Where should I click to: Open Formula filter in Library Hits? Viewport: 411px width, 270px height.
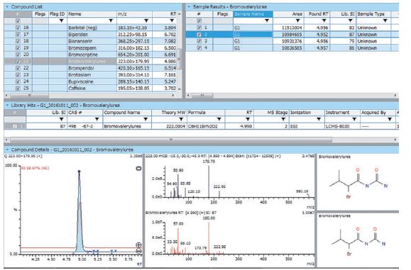click(x=219, y=119)
